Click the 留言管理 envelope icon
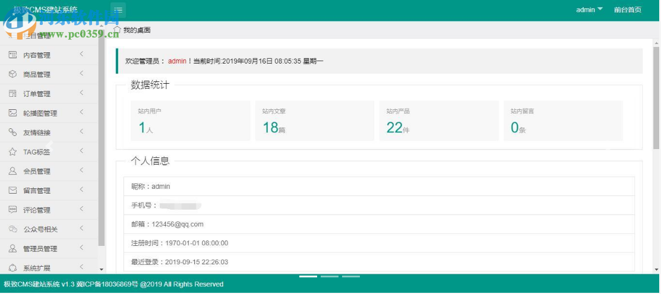Viewport: 661px width, 294px height. (x=12, y=191)
